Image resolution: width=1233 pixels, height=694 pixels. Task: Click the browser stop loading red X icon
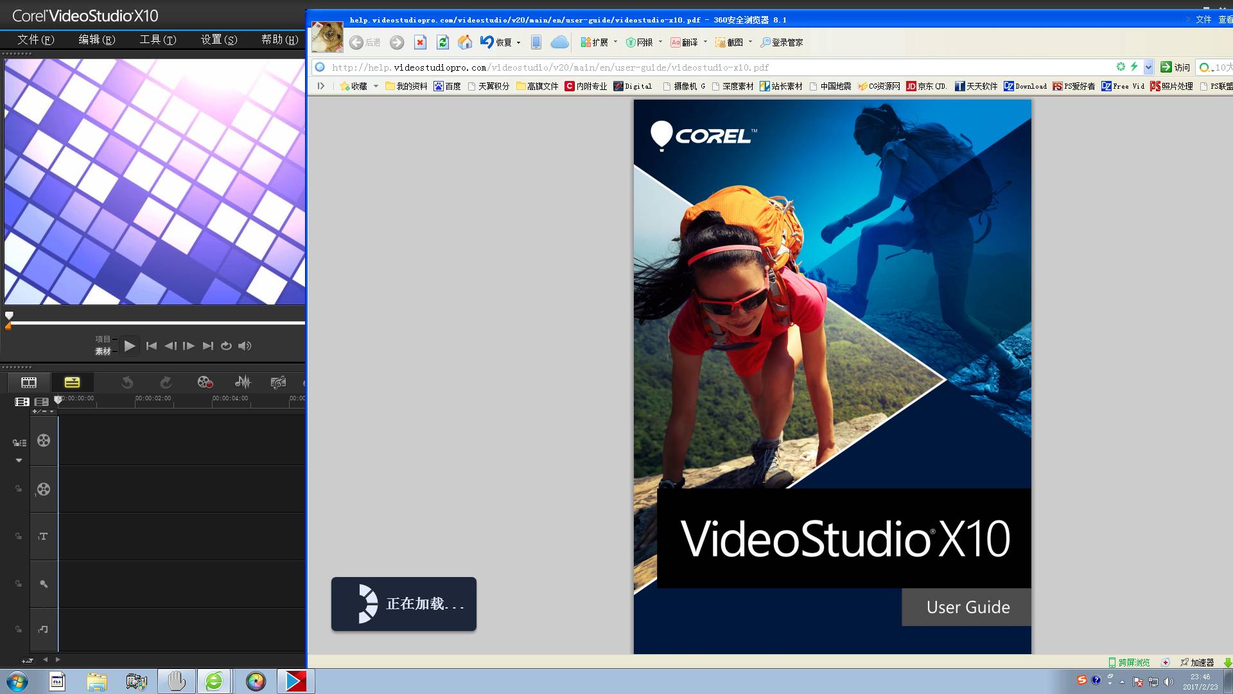(x=420, y=42)
